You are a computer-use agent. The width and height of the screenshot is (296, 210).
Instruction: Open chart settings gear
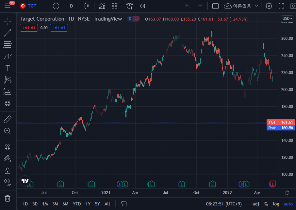(269, 6)
